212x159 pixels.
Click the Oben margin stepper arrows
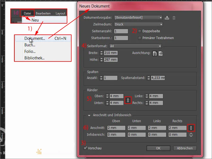(x=107, y=96)
